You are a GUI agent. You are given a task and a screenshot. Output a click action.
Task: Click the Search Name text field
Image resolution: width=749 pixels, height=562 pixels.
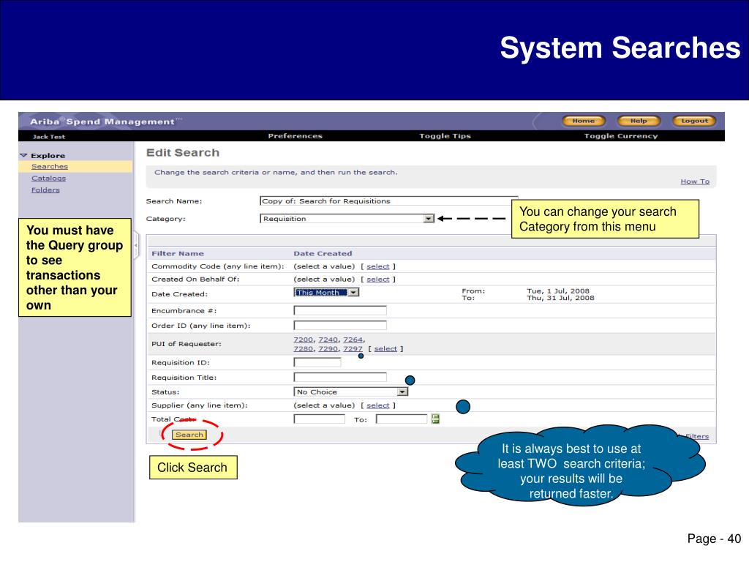click(388, 201)
